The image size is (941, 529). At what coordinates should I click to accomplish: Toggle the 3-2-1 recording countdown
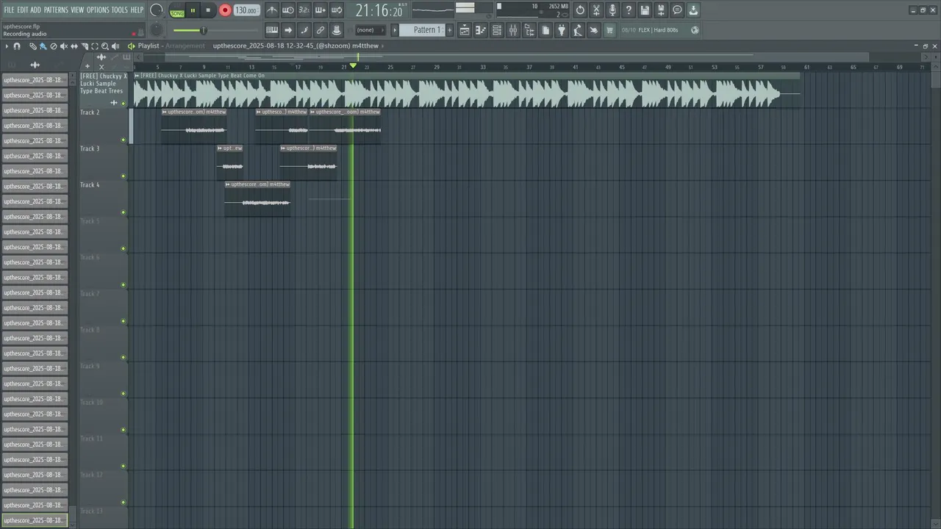[304, 10]
